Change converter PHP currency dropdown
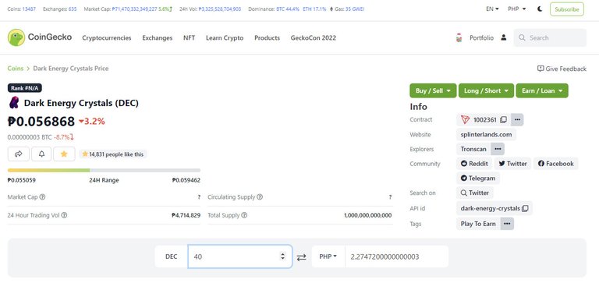599x283 pixels. pyautogui.click(x=328, y=256)
